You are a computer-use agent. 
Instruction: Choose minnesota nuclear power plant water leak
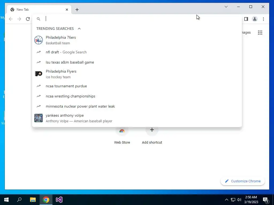137,106
